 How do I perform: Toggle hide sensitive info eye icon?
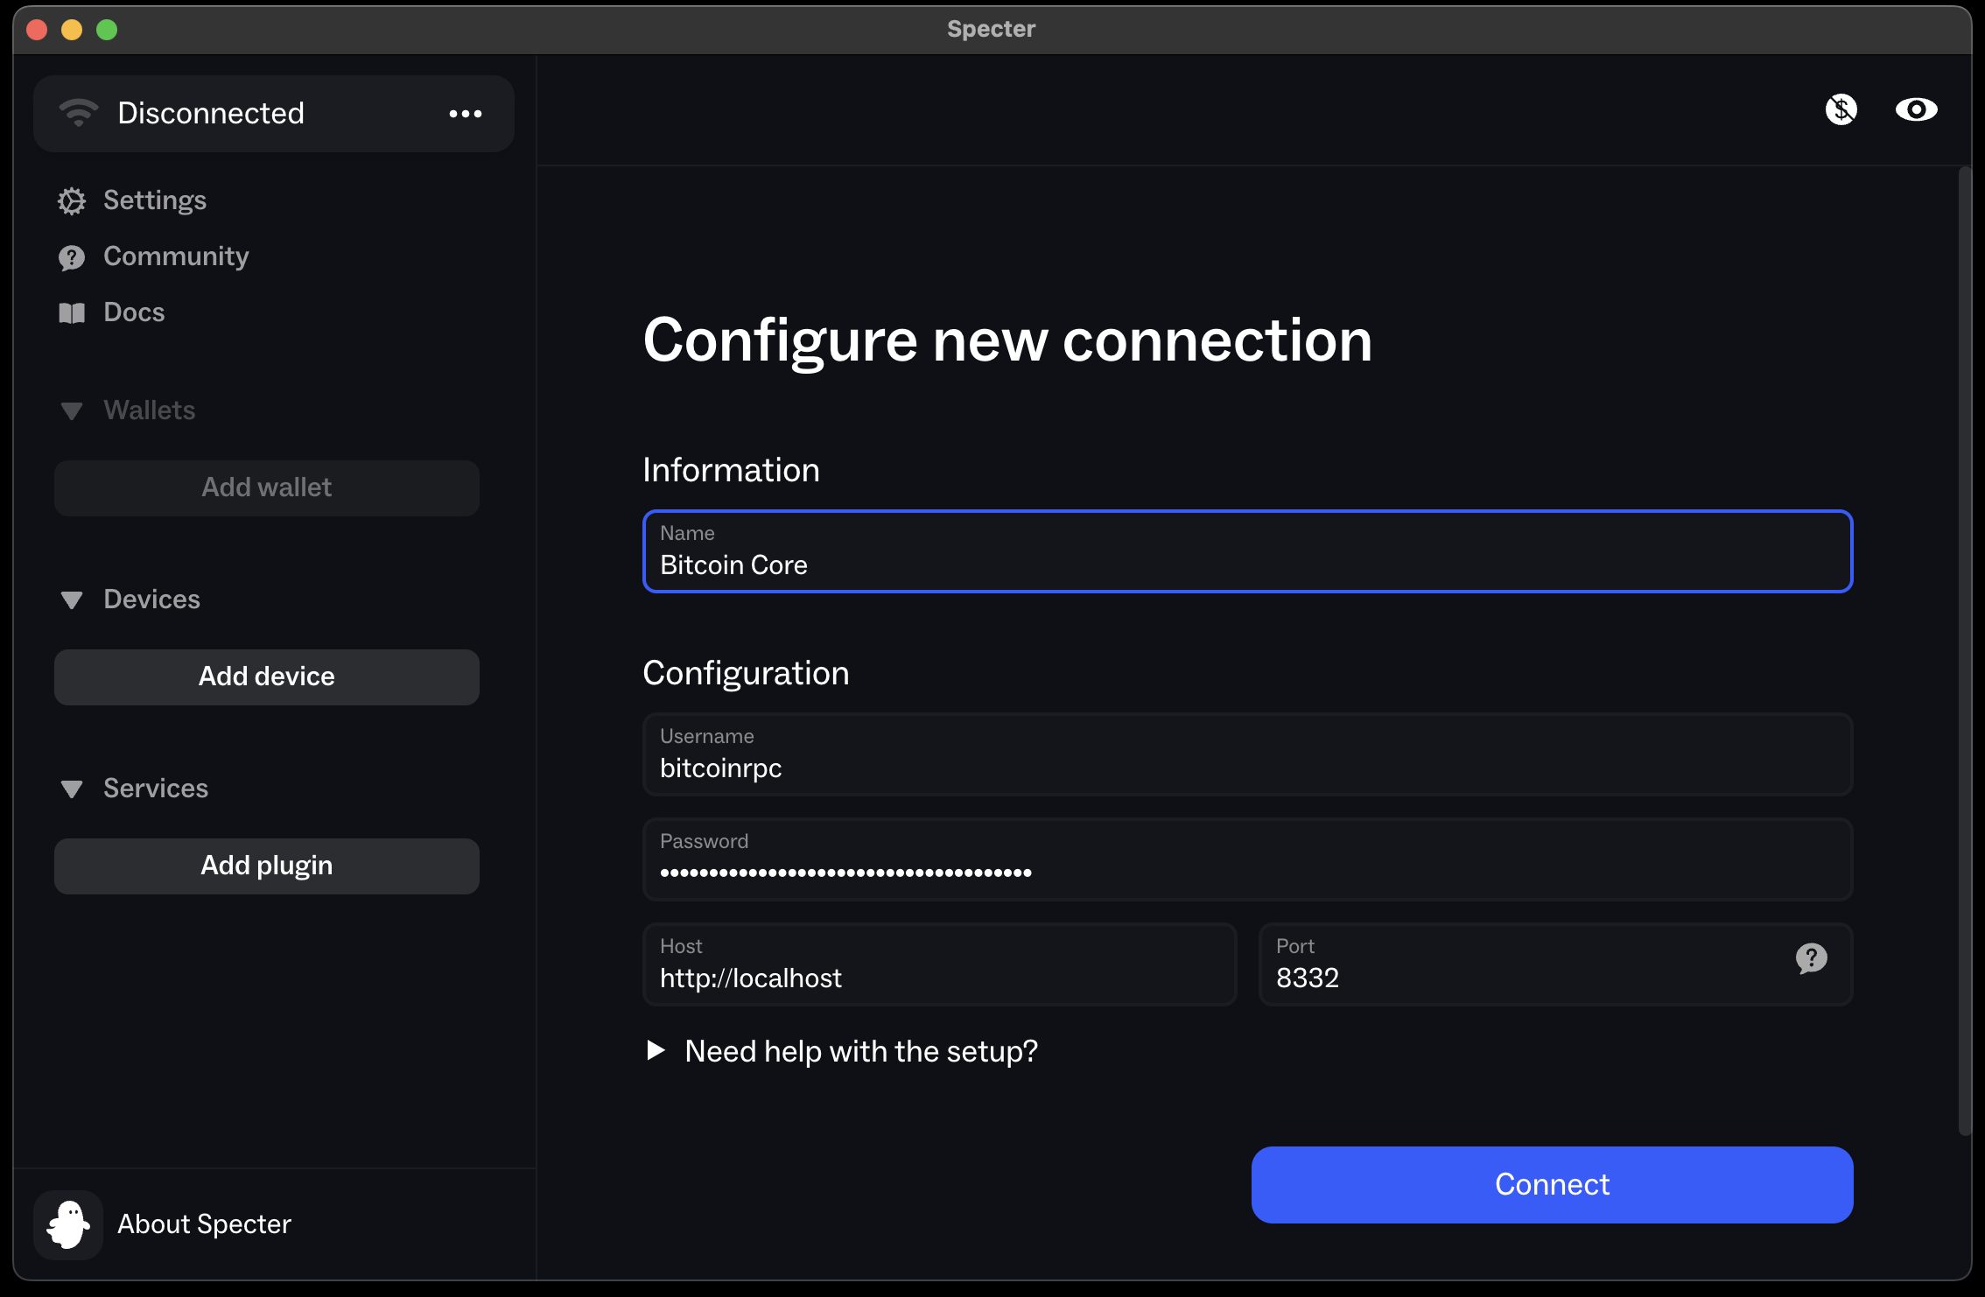(x=1916, y=109)
